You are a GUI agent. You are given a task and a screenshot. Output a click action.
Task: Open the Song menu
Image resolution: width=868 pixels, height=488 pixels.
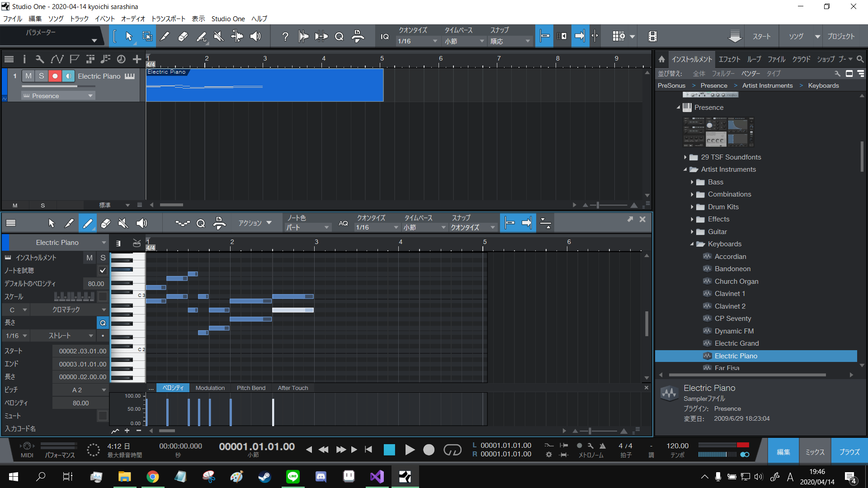[x=56, y=19]
